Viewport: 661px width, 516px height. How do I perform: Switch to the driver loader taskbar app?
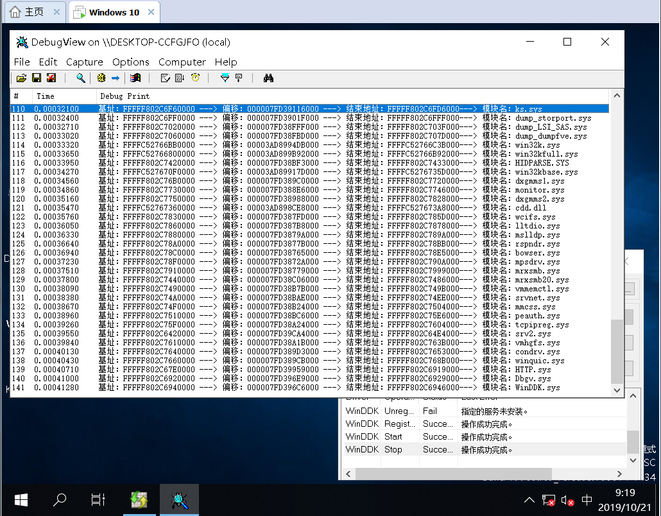(139, 500)
